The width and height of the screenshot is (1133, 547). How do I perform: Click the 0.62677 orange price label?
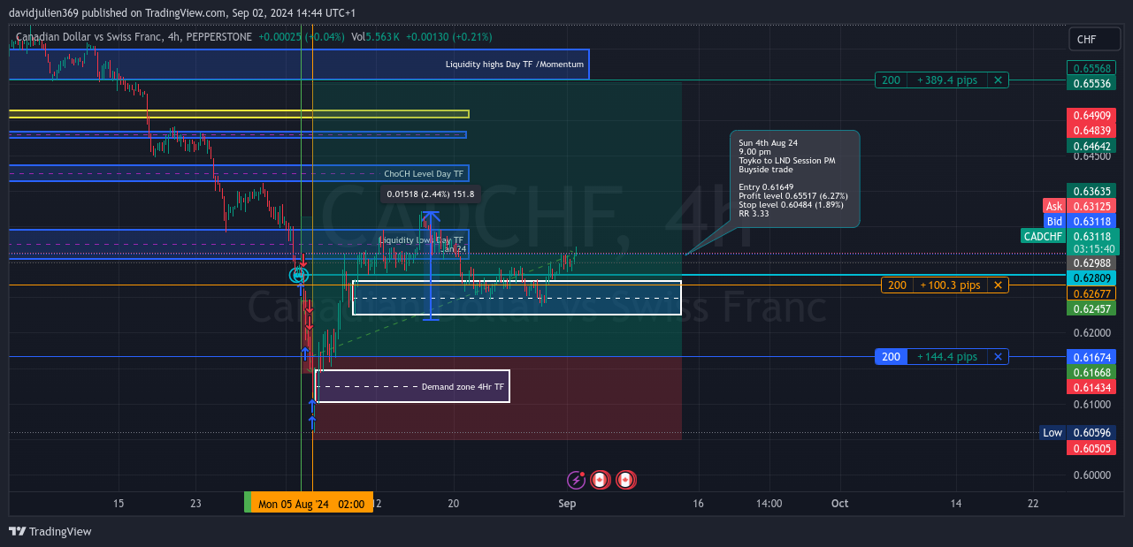pos(1091,293)
